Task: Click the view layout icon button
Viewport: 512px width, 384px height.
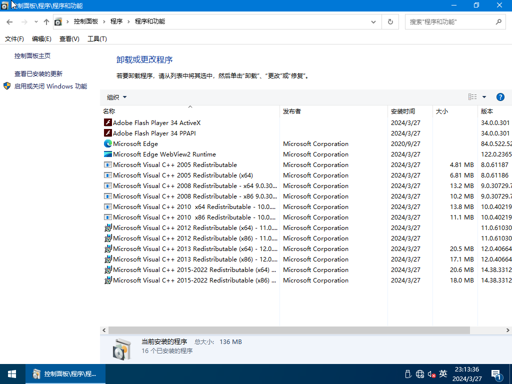Action: pos(472,97)
